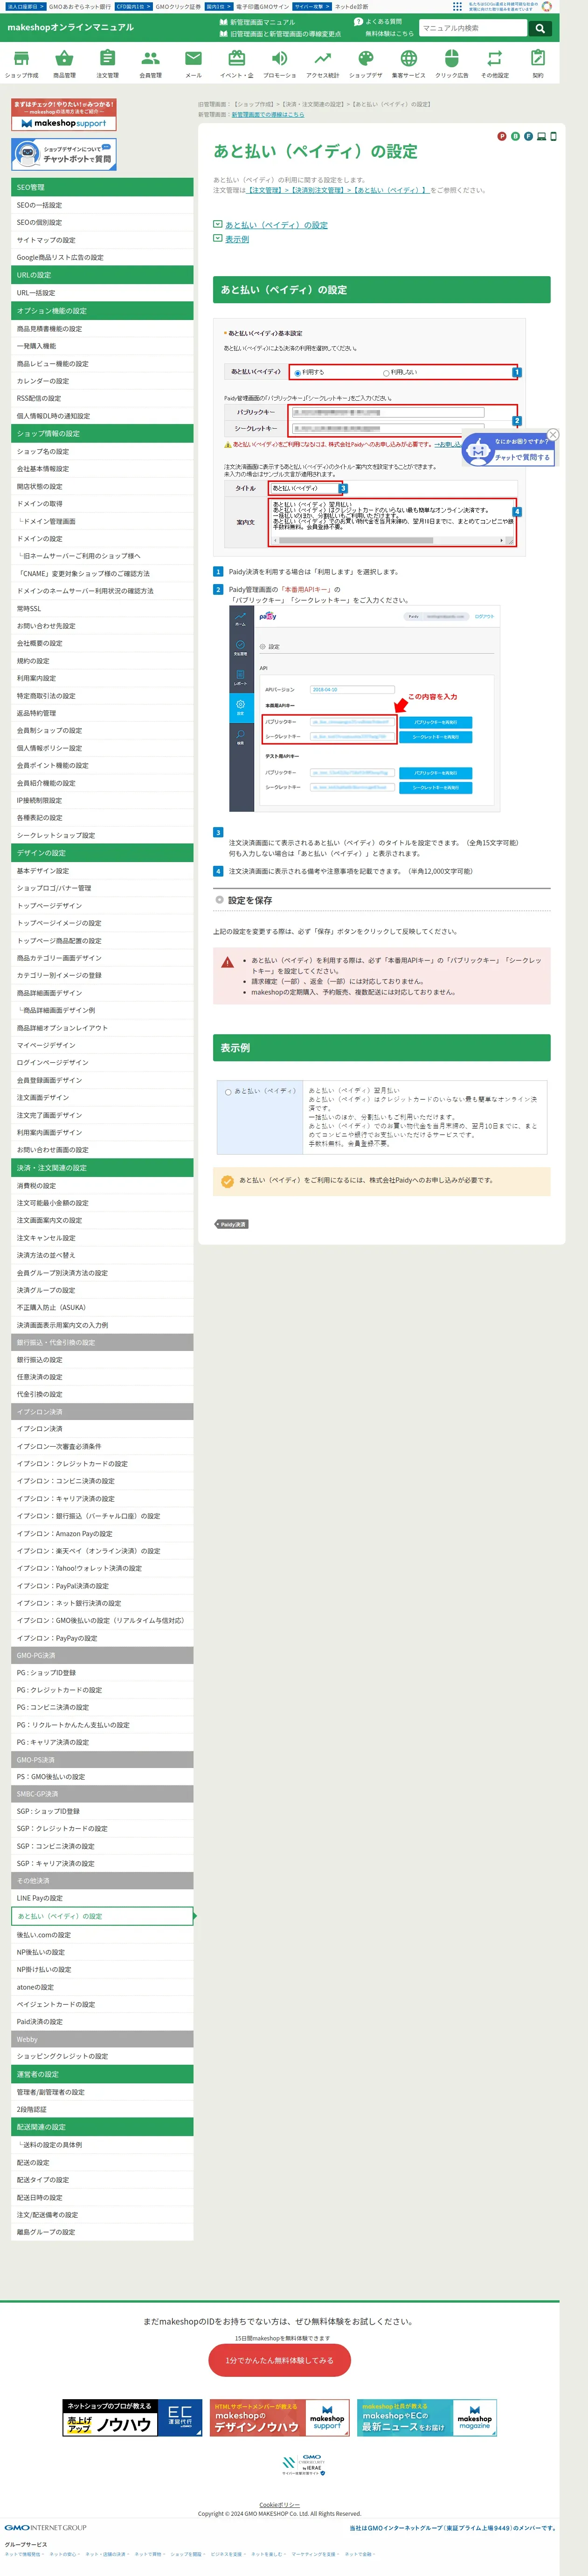The width and height of the screenshot is (588, 2576).
Task: Click the ショップ情報の設定 section header
Action: (102, 433)
